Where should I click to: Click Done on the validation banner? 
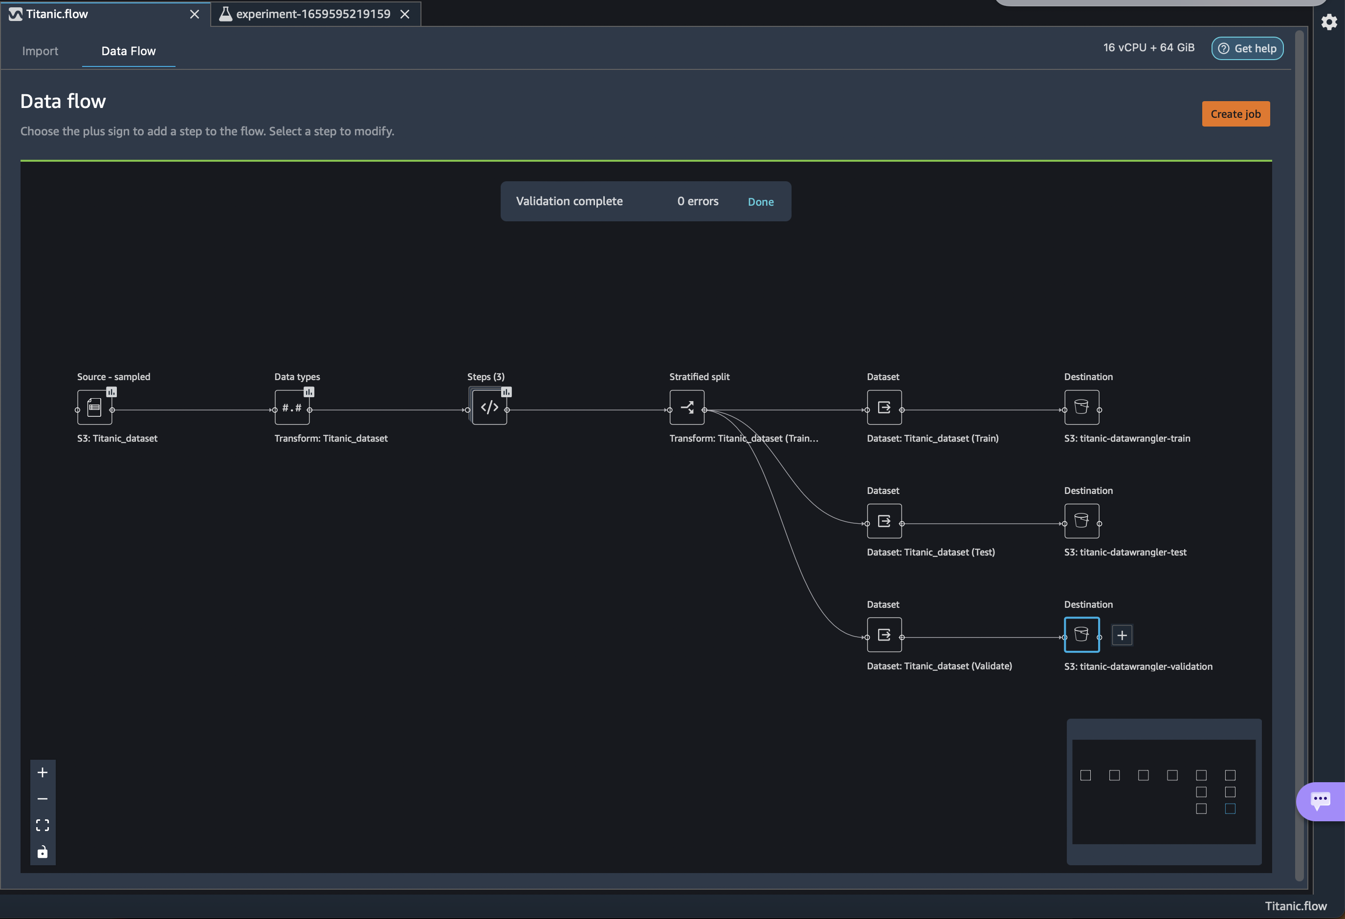(x=760, y=202)
